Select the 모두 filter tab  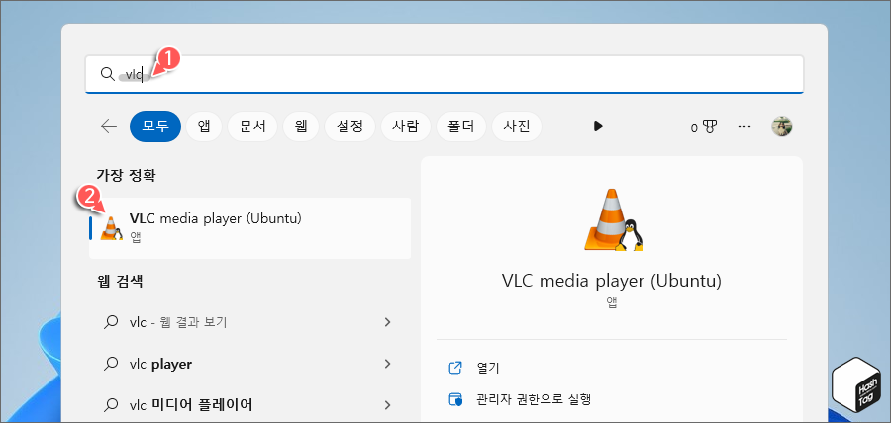pyautogui.click(x=155, y=126)
